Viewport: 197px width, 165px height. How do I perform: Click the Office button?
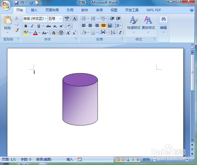click(x=6, y=5)
